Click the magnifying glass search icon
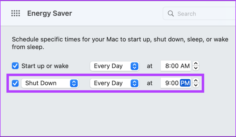Image resolution: width=236 pixels, height=137 pixels. pyautogui.click(x=171, y=14)
